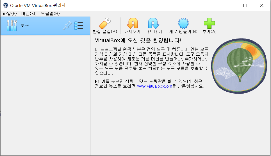Create new VM with 새로 만들기 icon
Screen dimensions: 271x156
[x=183, y=23]
